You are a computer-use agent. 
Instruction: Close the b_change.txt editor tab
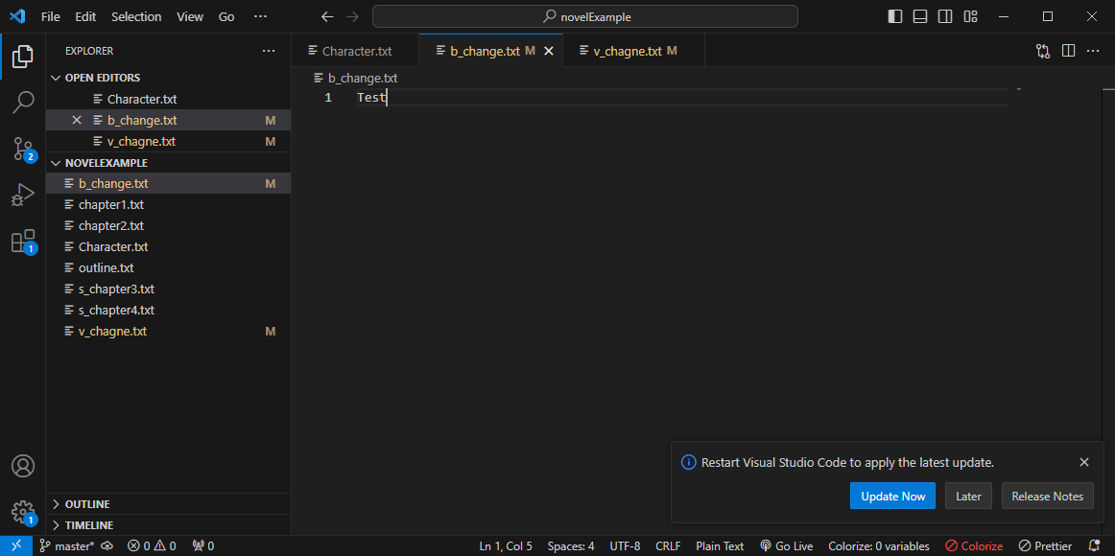pyautogui.click(x=548, y=51)
